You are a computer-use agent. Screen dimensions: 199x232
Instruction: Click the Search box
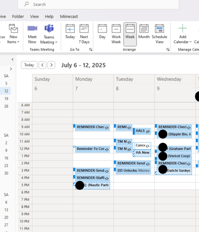pos(98,4)
